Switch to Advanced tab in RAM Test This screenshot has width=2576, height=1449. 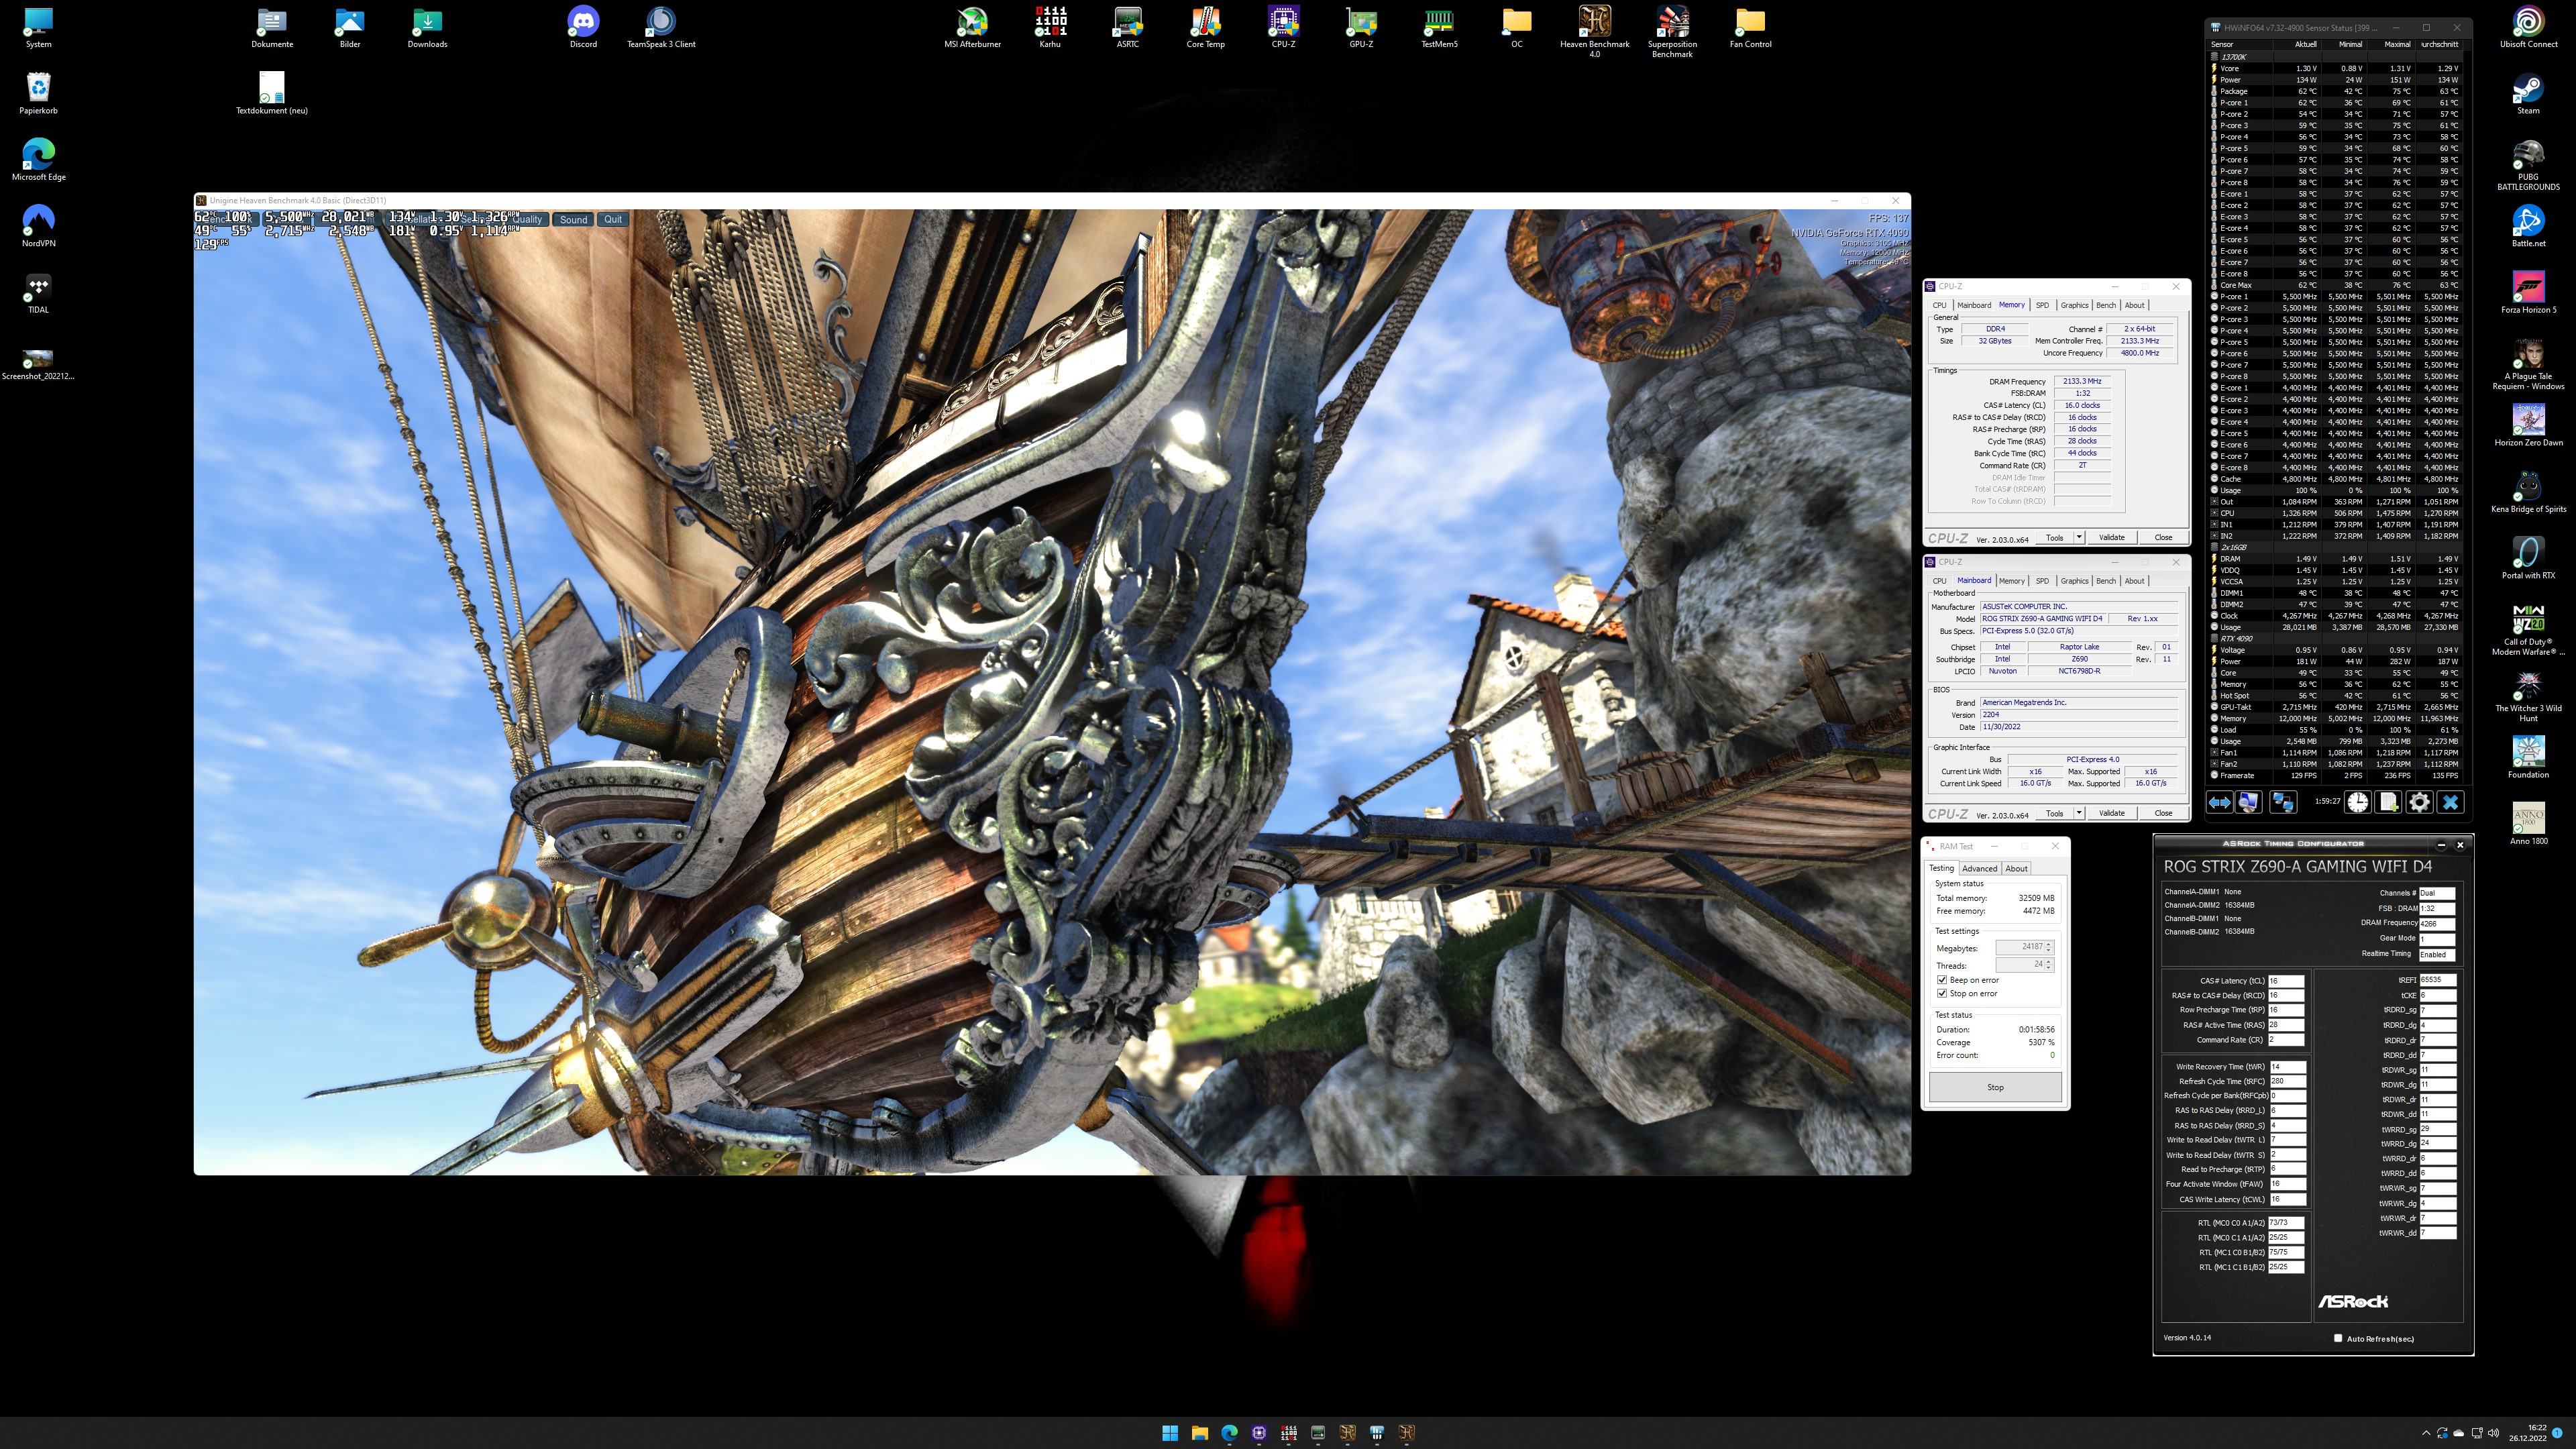[x=1979, y=868]
